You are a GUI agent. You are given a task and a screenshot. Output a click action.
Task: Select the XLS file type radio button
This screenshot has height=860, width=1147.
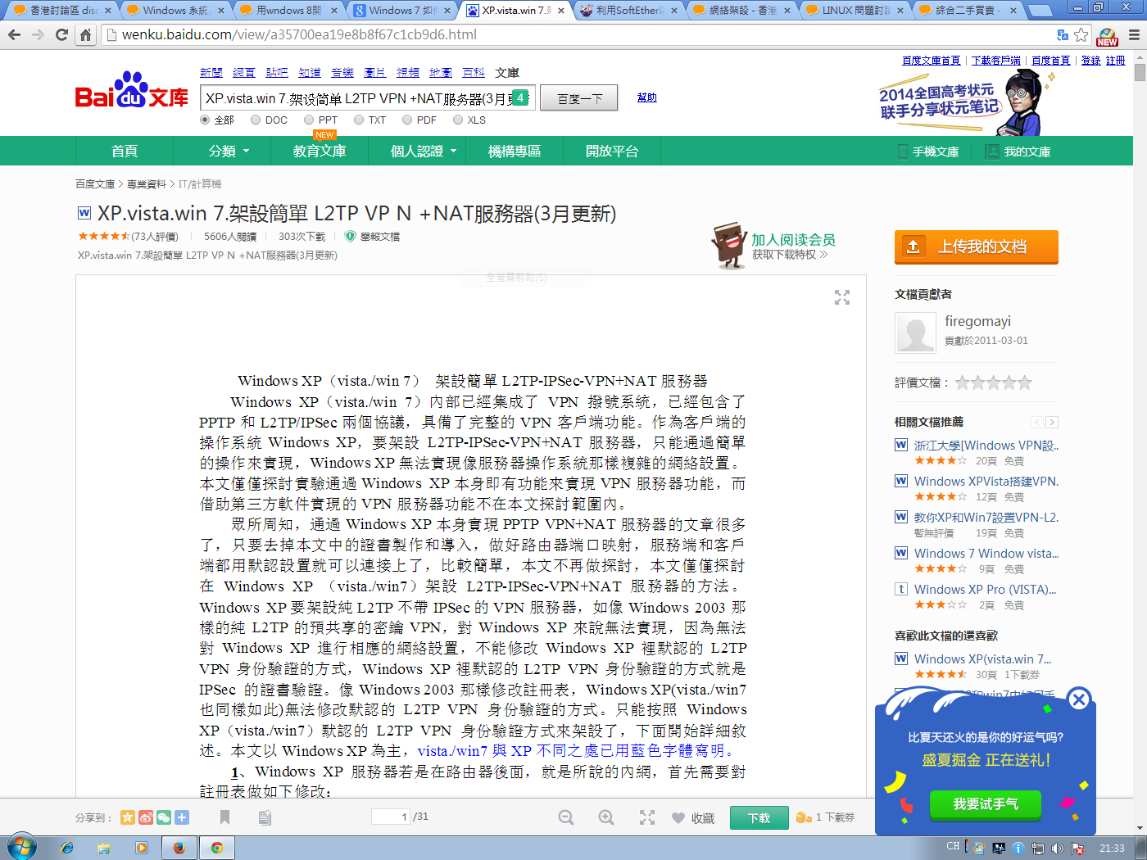coord(458,120)
